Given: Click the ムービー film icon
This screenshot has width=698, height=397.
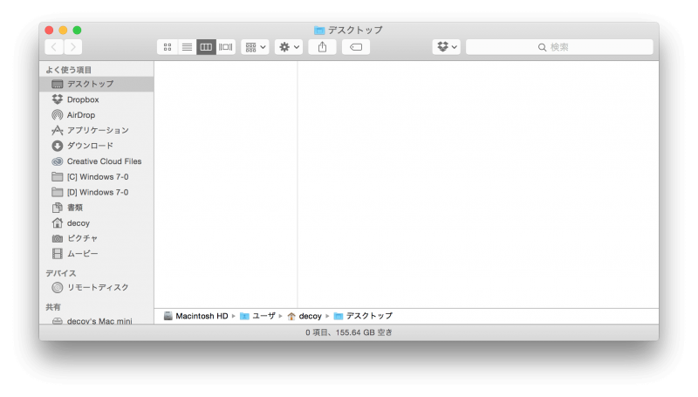Looking at the screenshot, I should click(x=57, y=254).
